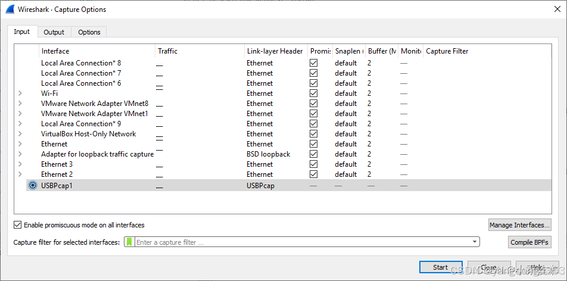This screenshot has width=567, height=281.
Task: Click the USBPcap link-layer header cell
Action: [x=260, y=186]
